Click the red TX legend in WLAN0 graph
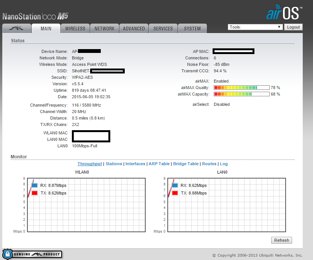The image size is (313, 260). [35, 193]
